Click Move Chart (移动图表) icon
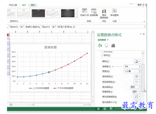 coord(115,11)
